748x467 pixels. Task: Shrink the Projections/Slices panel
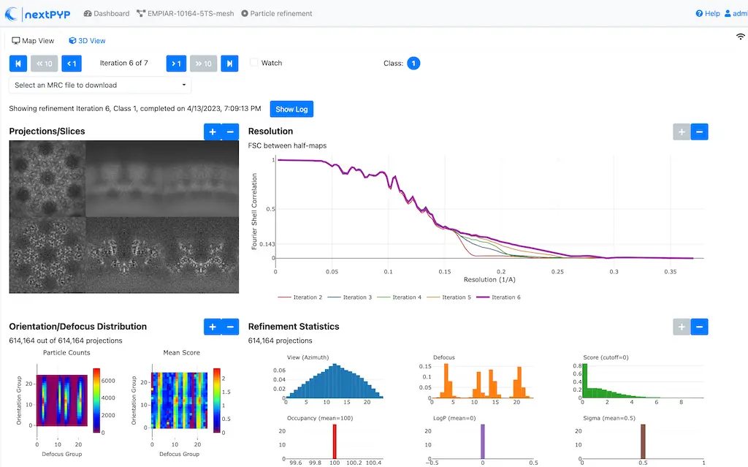[230, 132]
